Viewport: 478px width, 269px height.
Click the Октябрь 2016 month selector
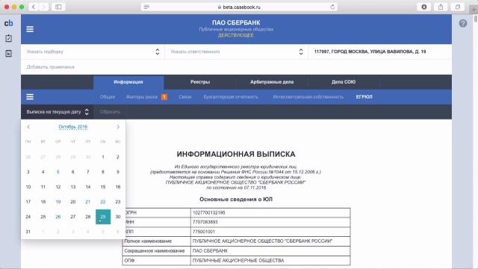73,126
